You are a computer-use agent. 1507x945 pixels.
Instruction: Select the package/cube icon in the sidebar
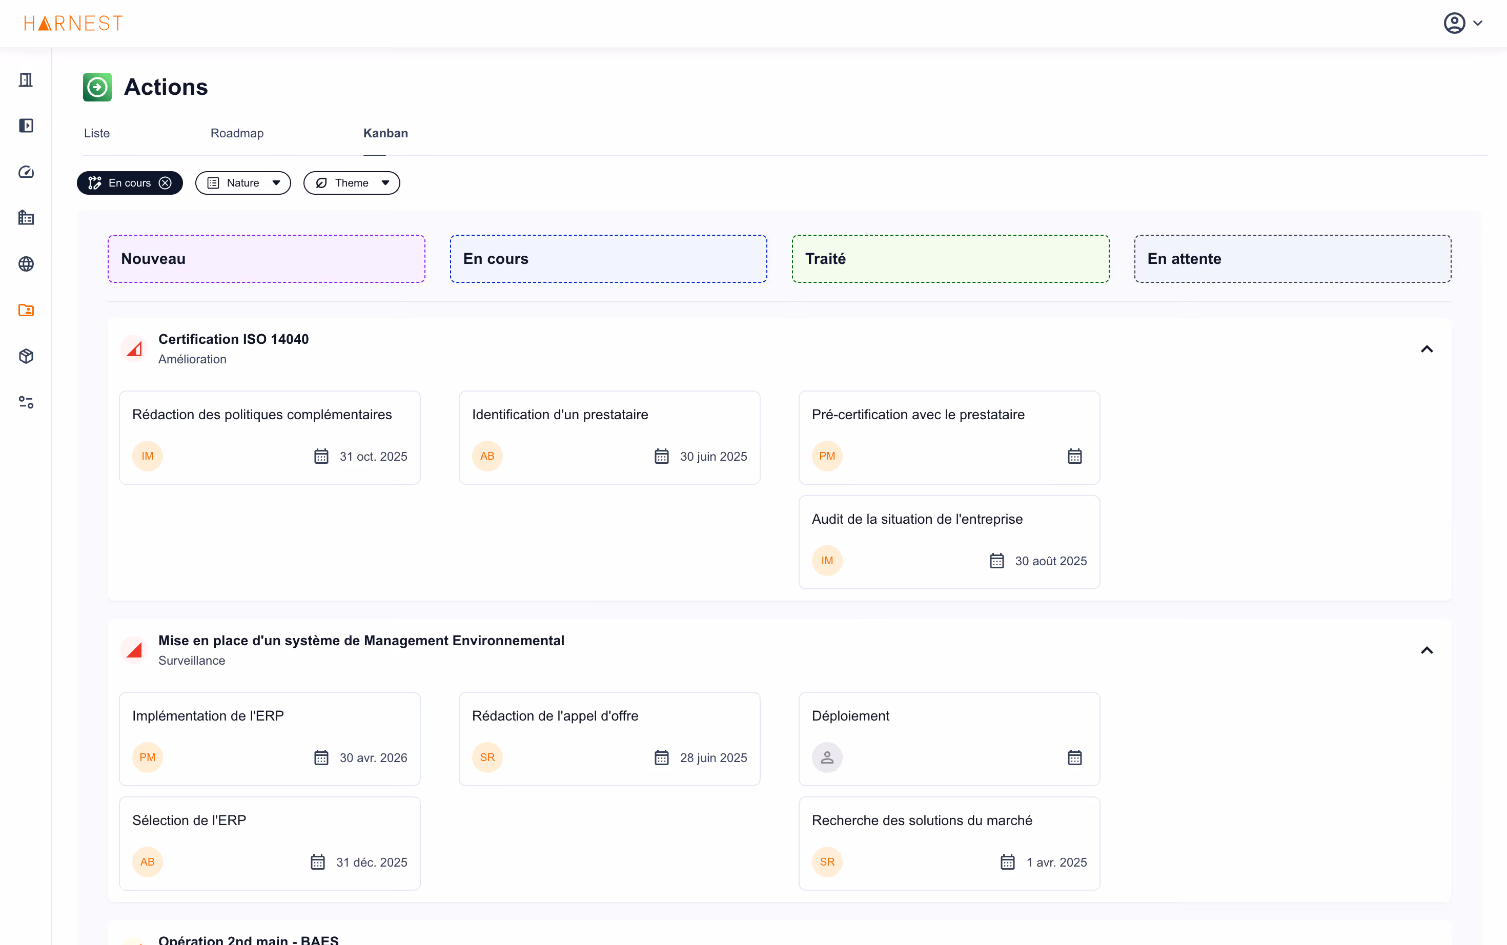tap(26, 356)
